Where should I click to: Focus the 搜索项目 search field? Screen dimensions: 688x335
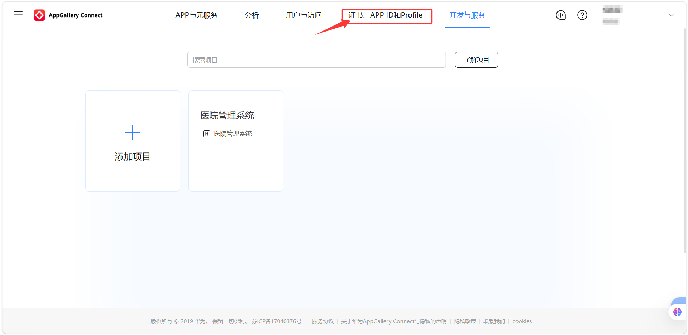(316, 60)
